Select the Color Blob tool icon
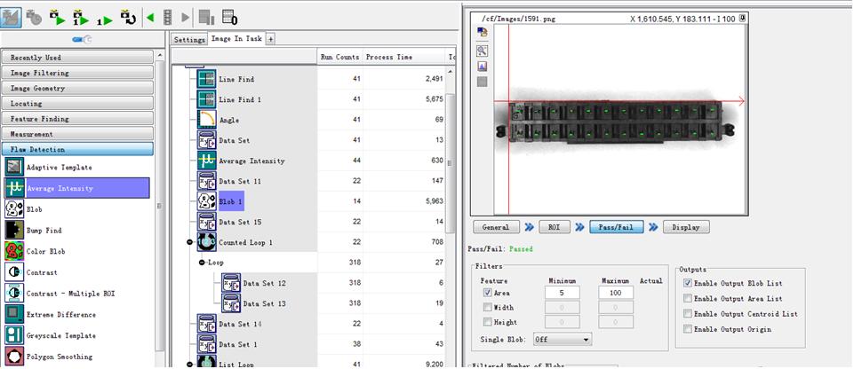The image size is (854, 369). coord(14,252)
